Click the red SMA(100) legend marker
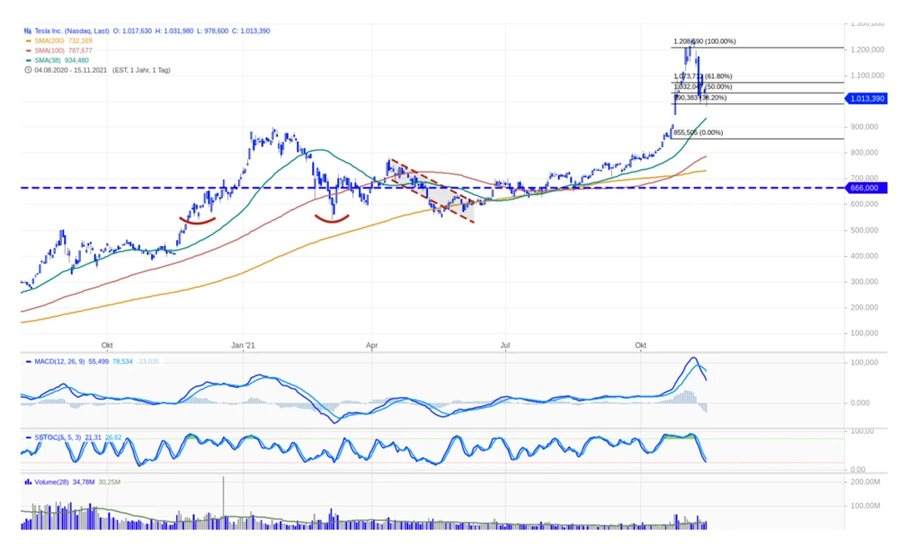The height and width of the screenshot is (548, 899). [28, 51]
